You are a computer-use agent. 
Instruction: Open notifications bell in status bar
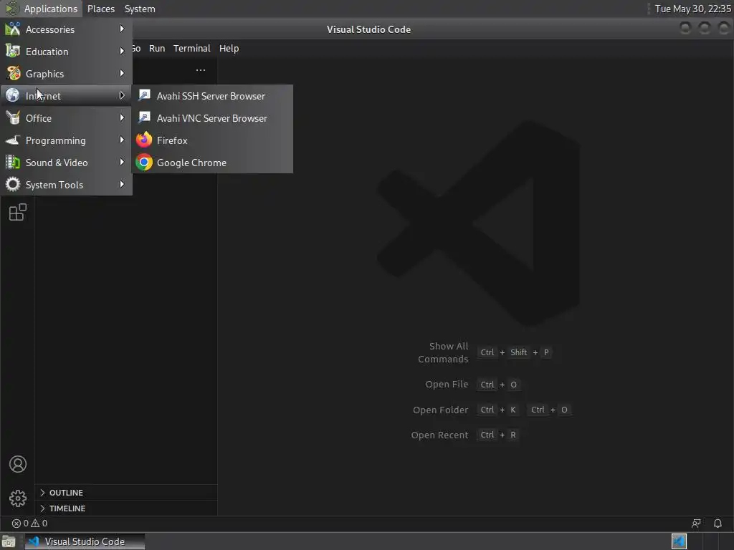pyautogui.click(x=718, y=524)
